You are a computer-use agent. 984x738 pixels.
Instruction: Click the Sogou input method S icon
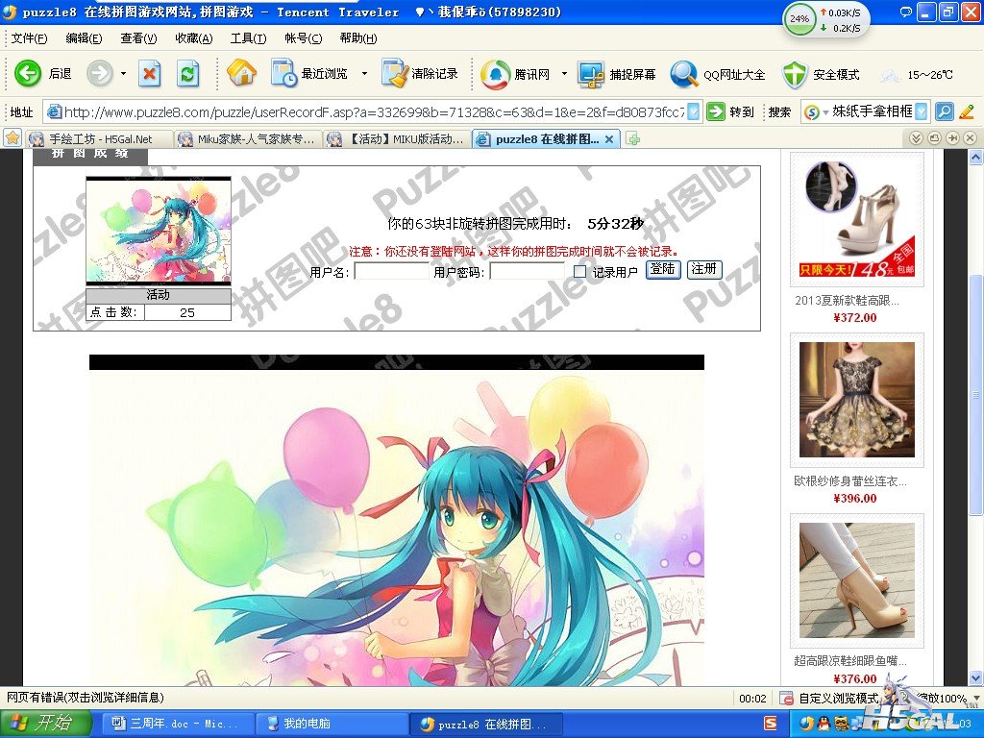coord(770,724)
